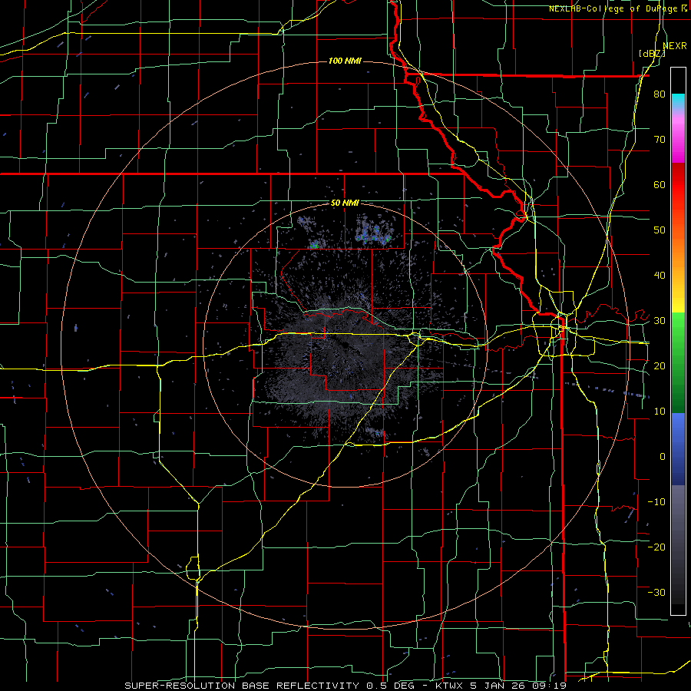Click the -30 value on the dBZ scale
Screen dimensions: 691x691
656,592
